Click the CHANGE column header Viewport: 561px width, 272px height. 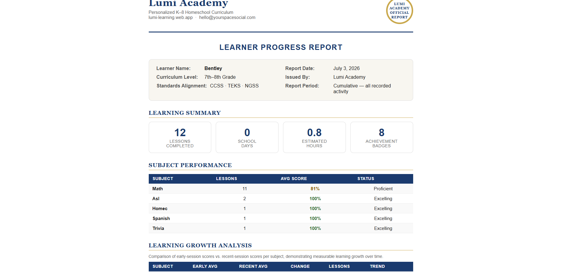[x=300, y=266]
